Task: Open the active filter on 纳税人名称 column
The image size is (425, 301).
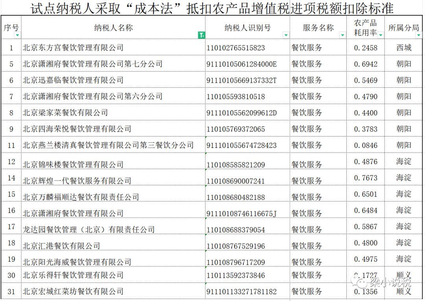Action: point(201,35)
